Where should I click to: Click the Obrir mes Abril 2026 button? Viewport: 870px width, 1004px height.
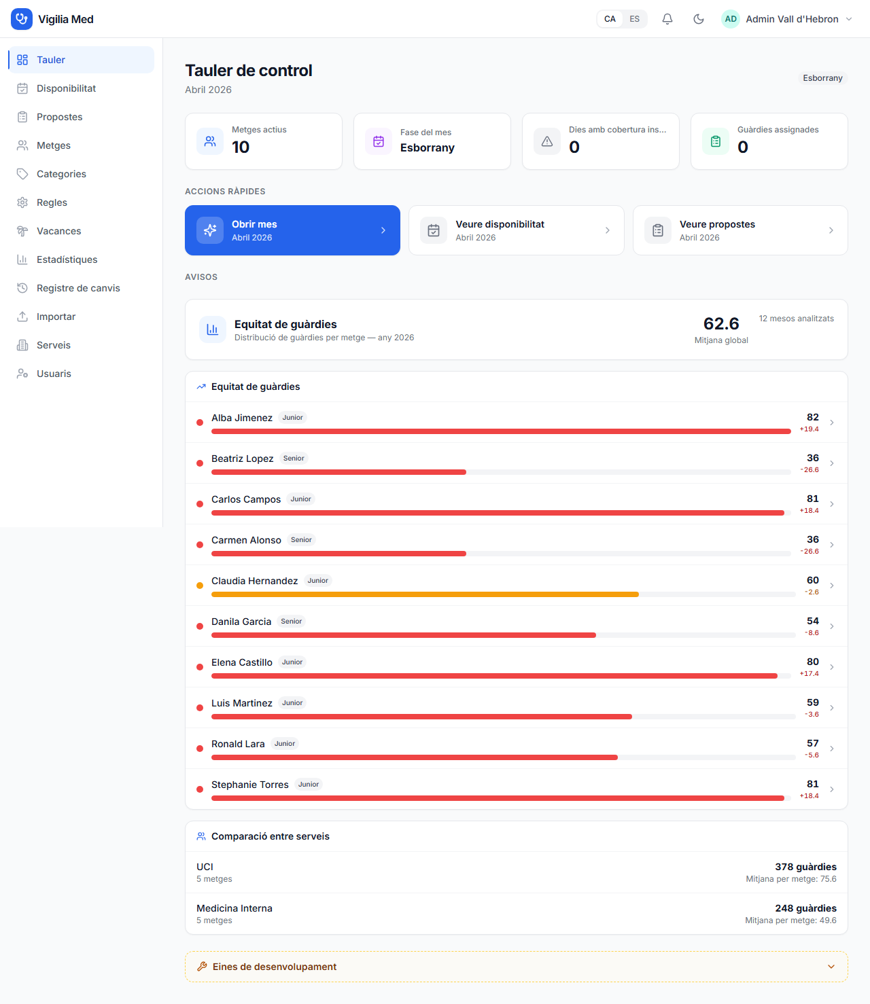pos(292,230)
